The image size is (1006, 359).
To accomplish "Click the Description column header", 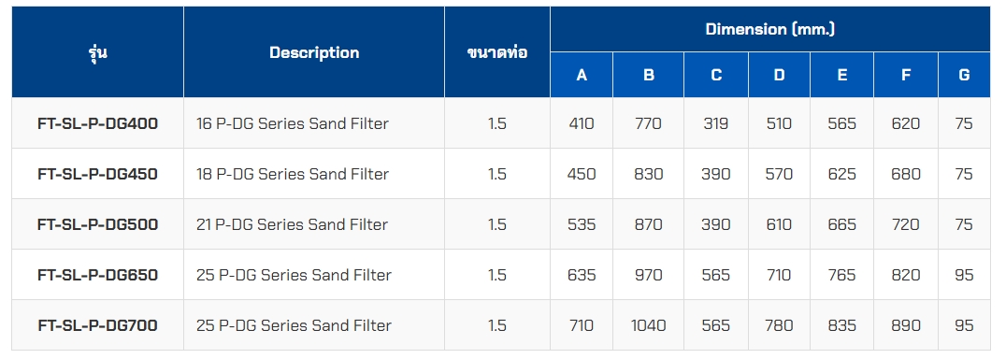I will (x=314, y=52).
